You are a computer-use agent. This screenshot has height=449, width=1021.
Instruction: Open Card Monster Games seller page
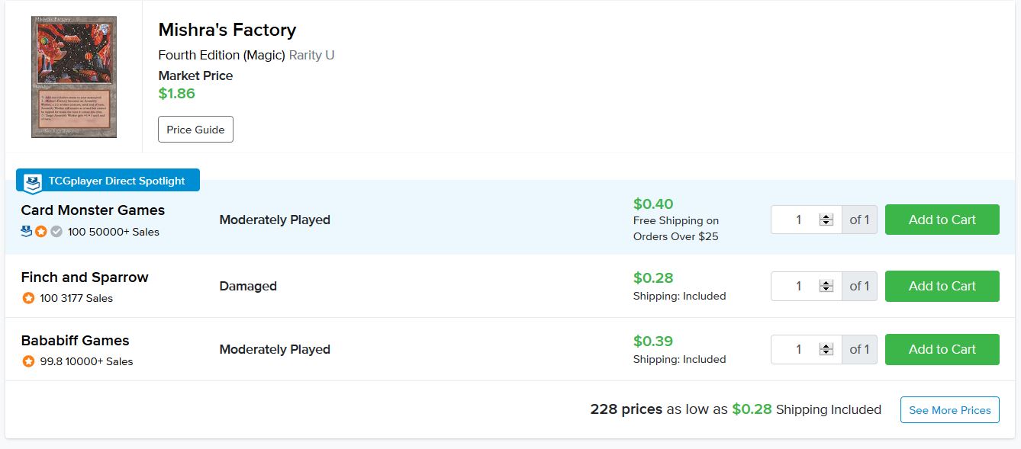tap(93, 210)
